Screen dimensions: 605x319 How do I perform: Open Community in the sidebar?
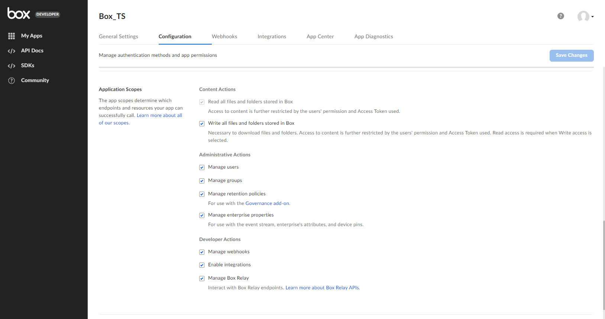click(x=35, y=80)
